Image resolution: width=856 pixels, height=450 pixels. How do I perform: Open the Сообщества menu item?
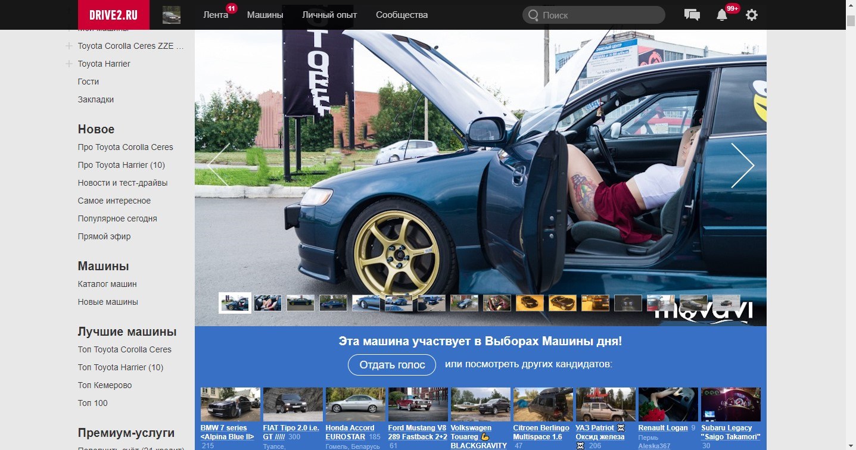click(401, 15)
